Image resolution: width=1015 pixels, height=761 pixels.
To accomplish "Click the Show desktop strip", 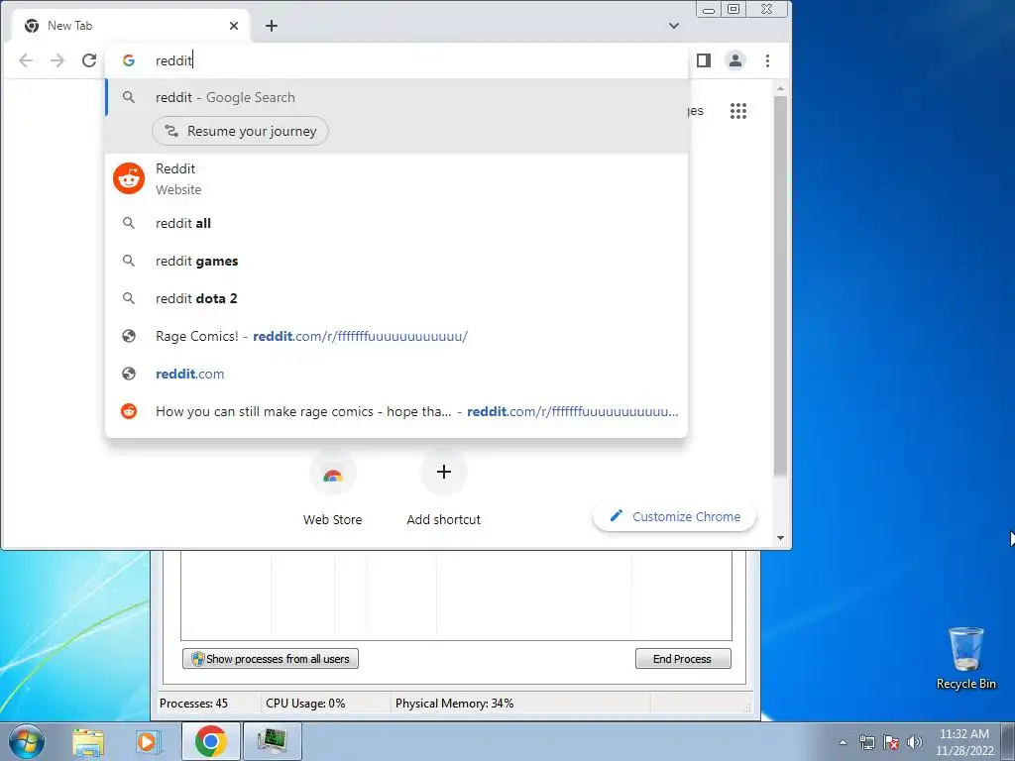I will click(1008, 741).
